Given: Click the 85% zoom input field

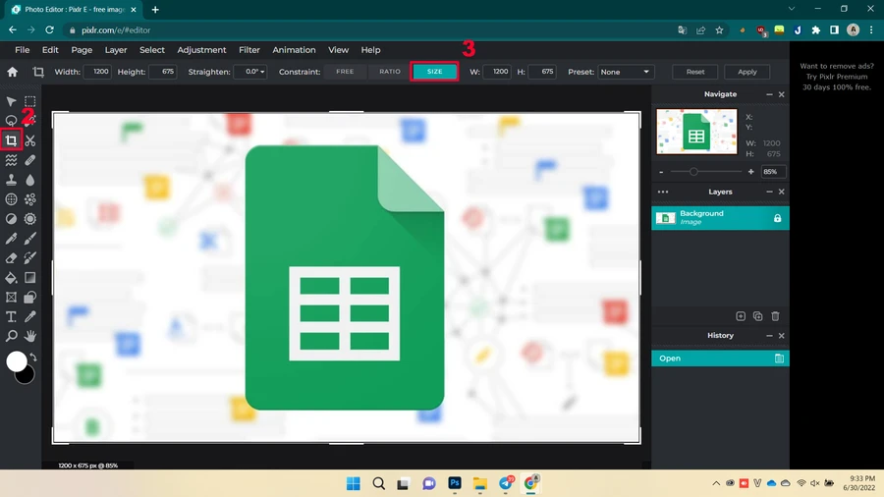Looking at the screenshot, I should [x=774, y=171].
